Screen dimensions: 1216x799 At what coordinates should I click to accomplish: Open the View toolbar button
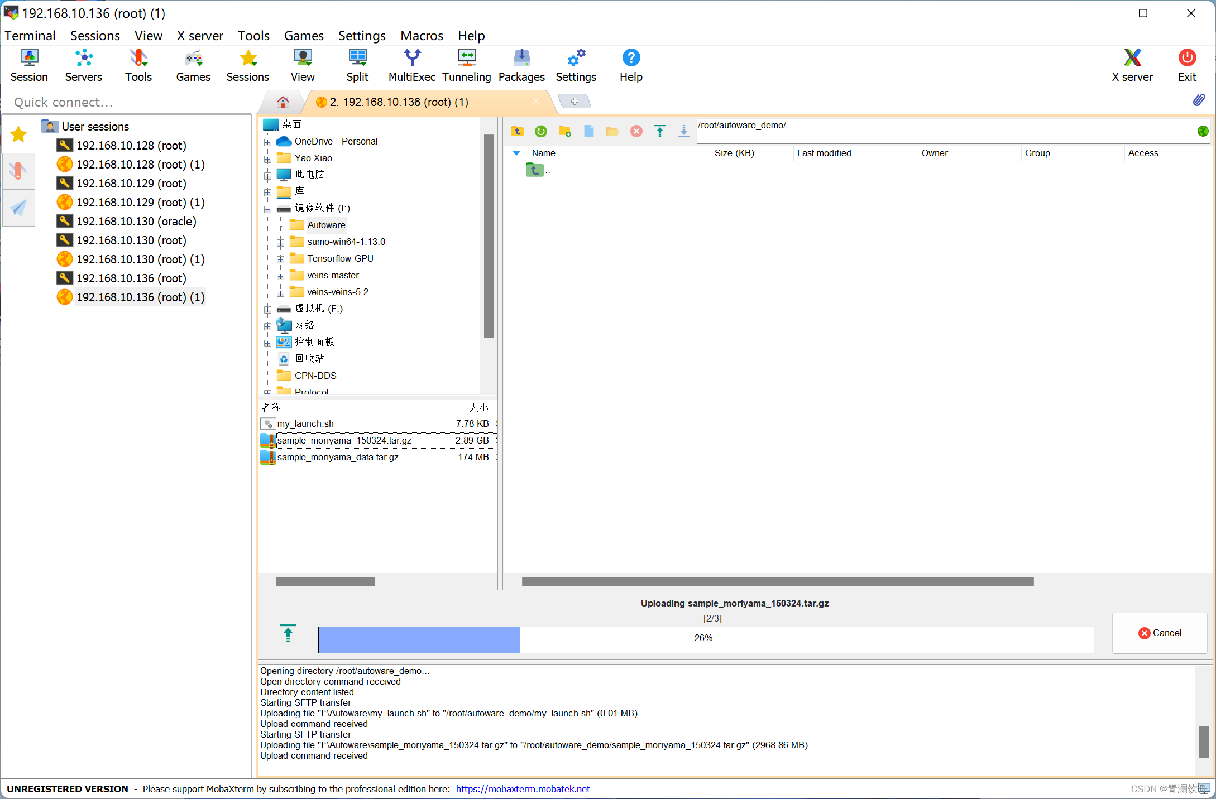point(303,66)
